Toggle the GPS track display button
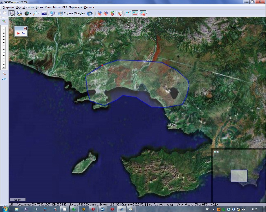This screenshot has width=266, height=212. point(135,13)
